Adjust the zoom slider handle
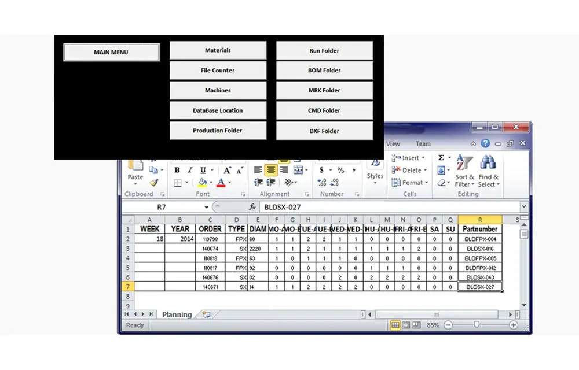This screenshot has height=370, width=579. pyautogui.click(x=477, y=325)
